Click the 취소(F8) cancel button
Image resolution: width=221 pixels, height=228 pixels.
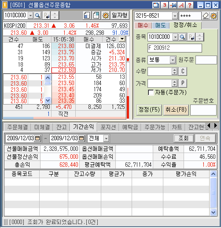(176, 110)
